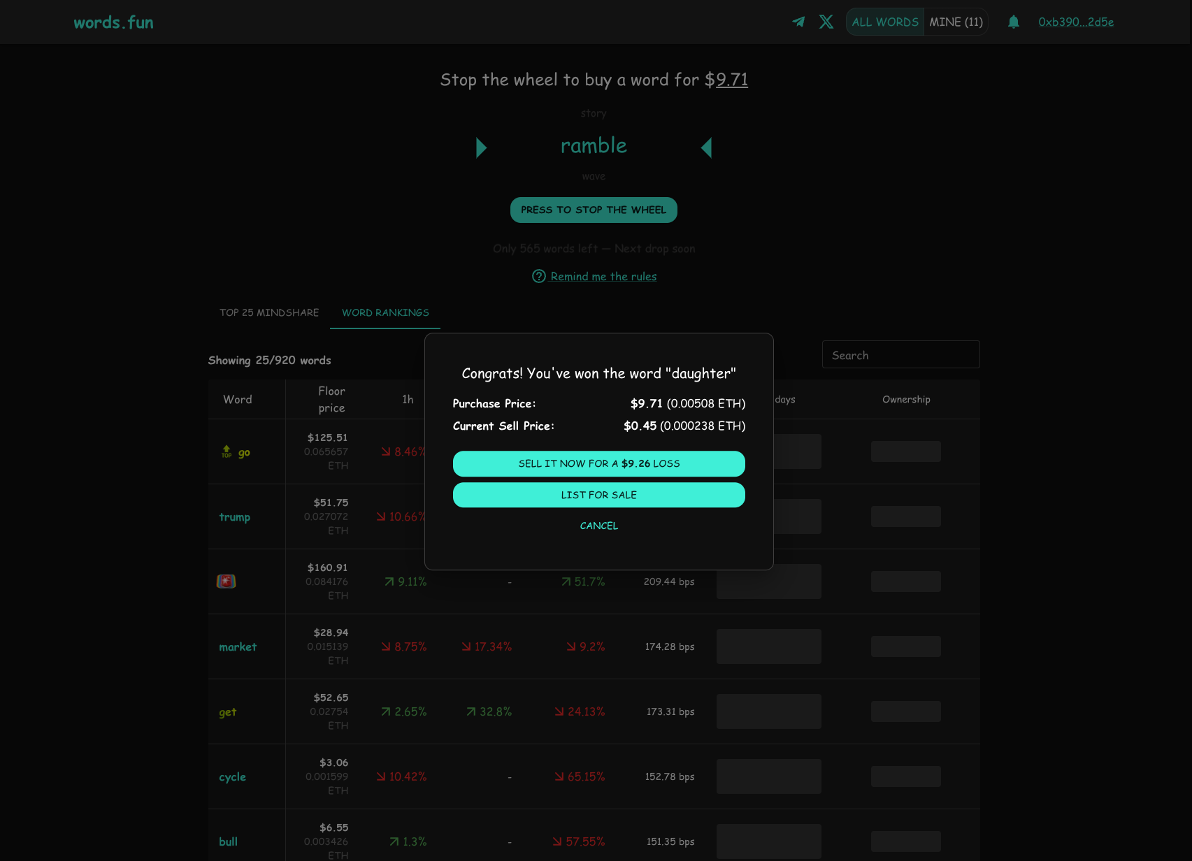Open the Remind me the rules link

pyautogui.click(x=603, y=277)
